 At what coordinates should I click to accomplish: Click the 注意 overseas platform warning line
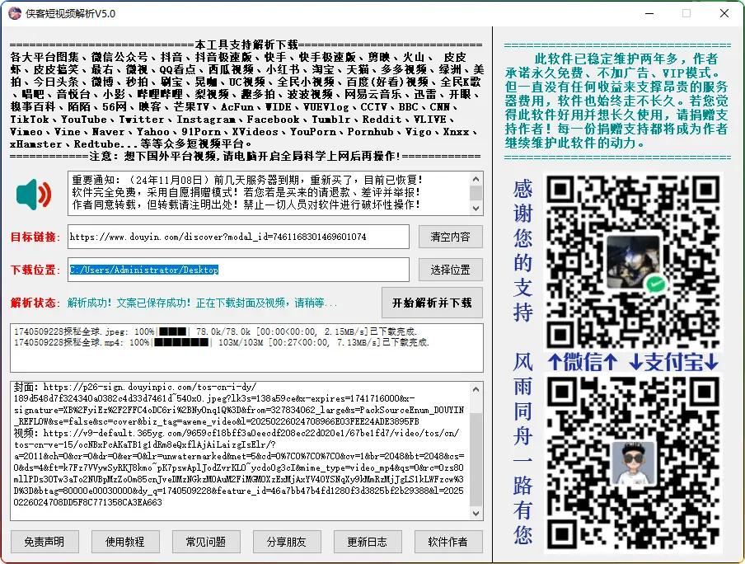[x=245, y=156]
